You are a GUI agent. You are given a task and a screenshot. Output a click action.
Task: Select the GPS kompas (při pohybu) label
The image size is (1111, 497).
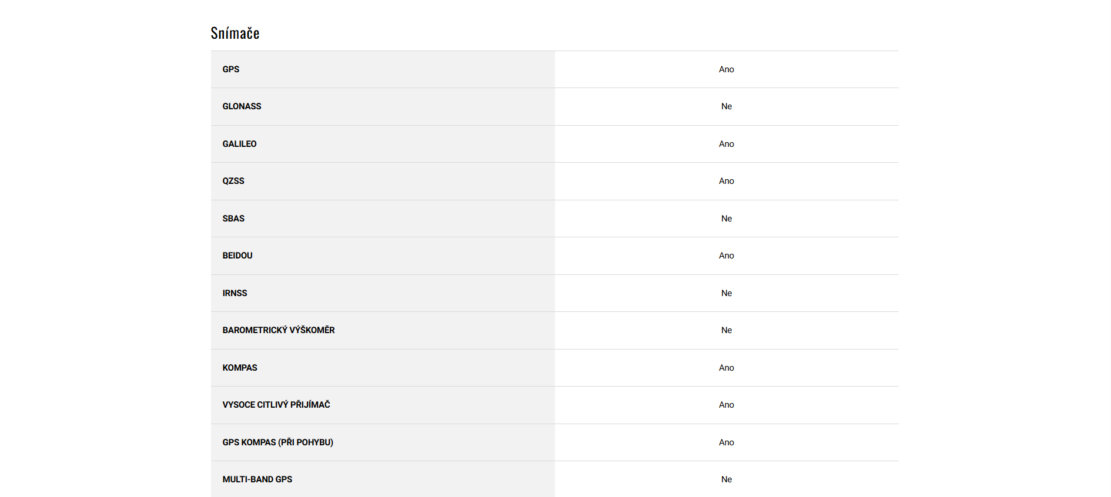tap(277, 442)
